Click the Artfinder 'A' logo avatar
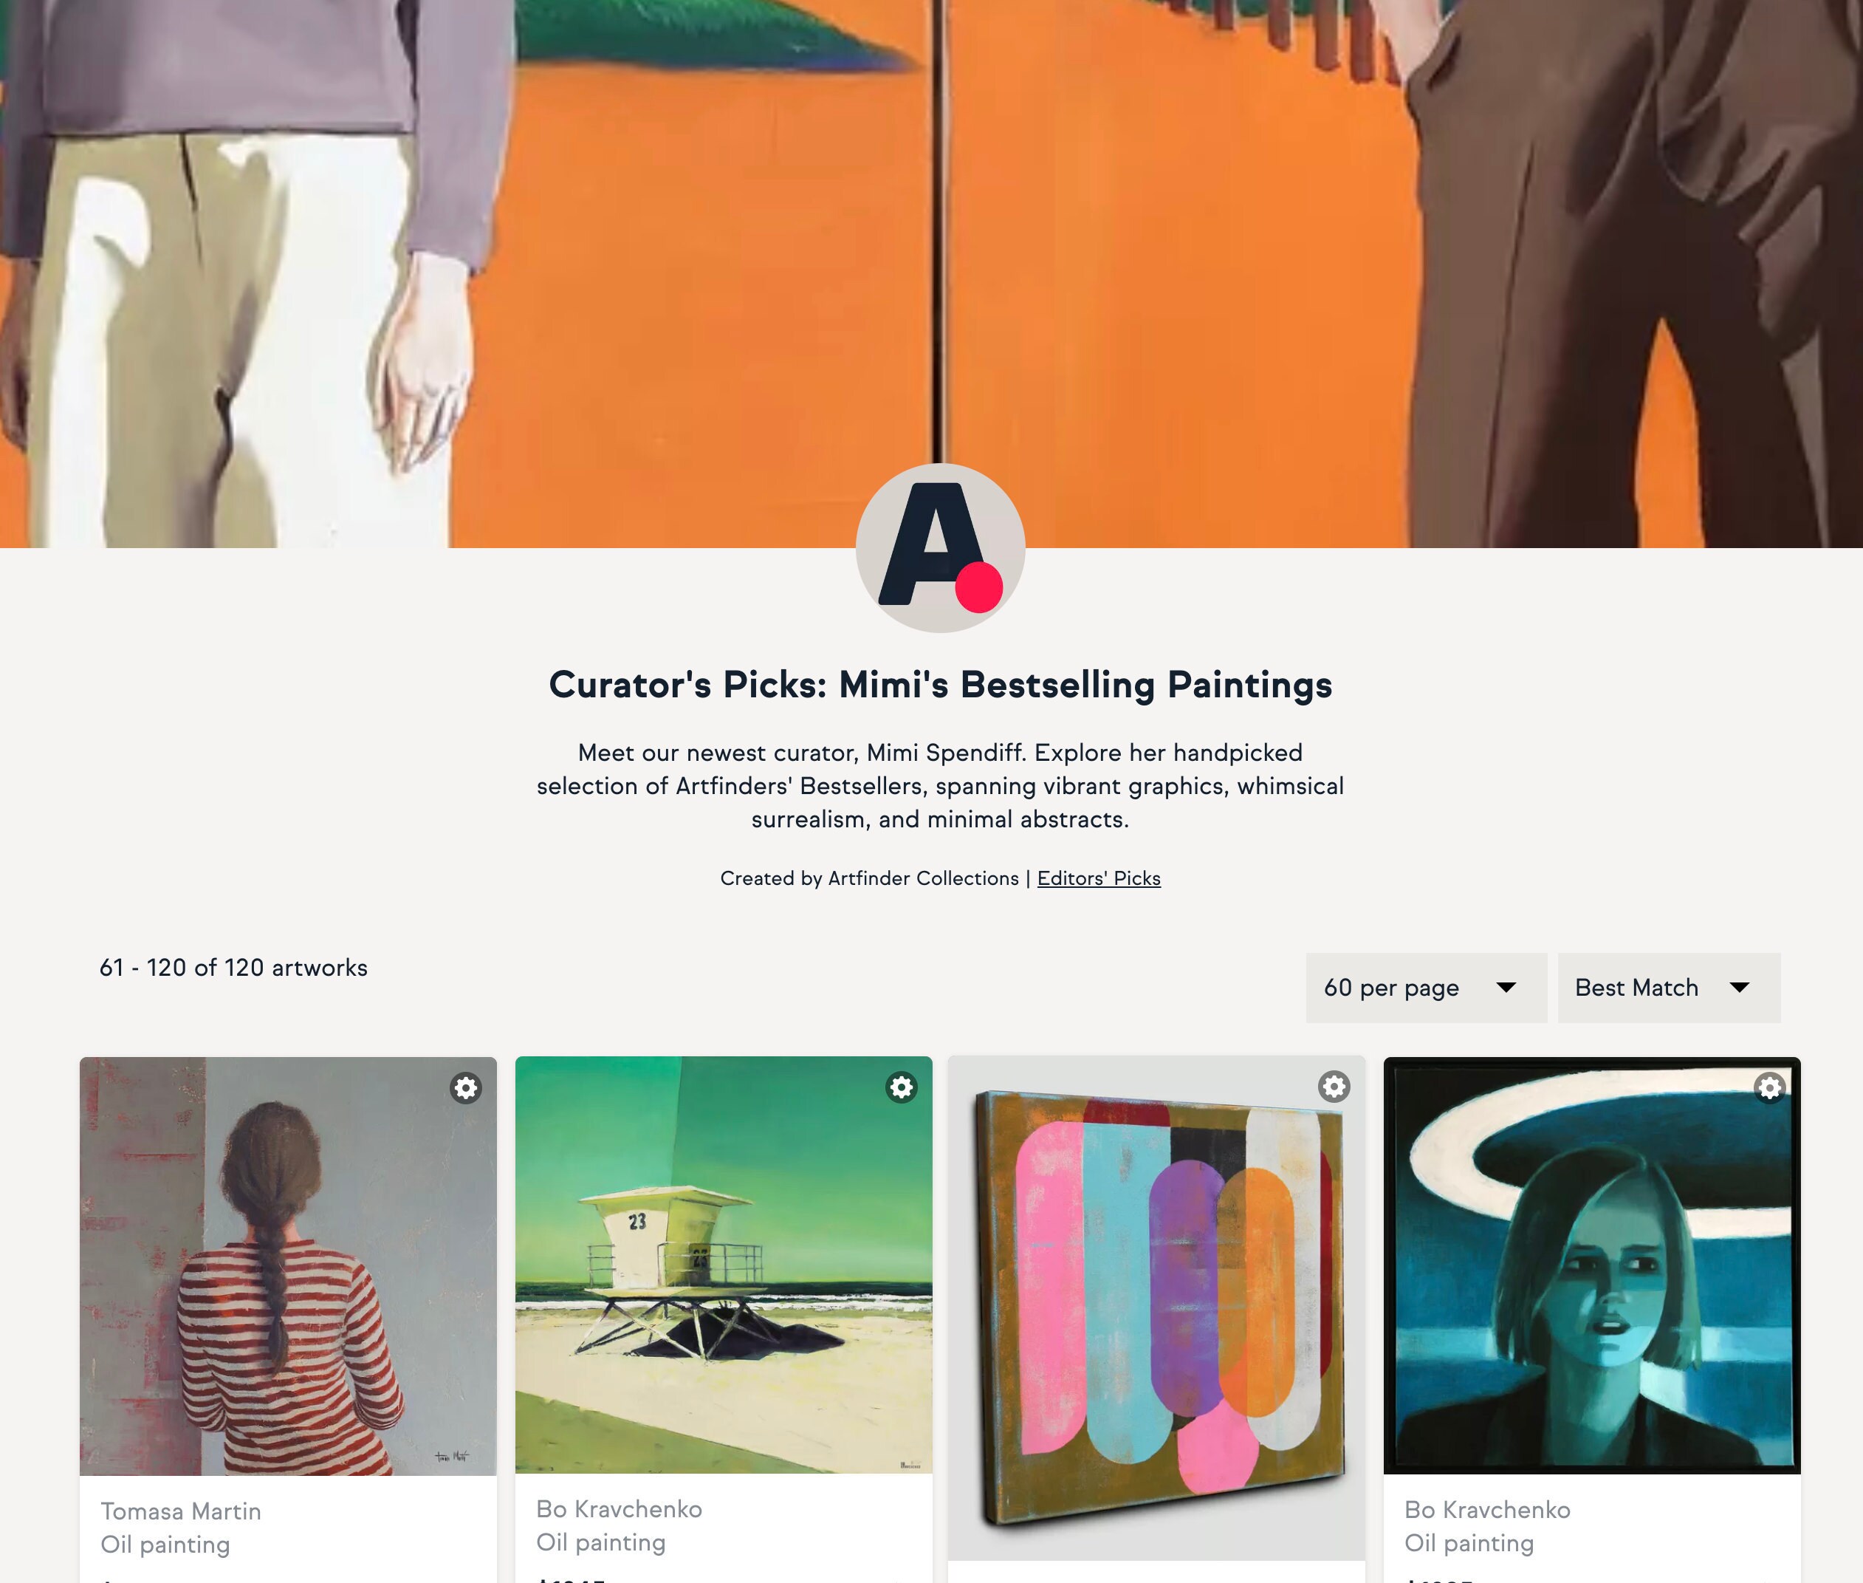1863x1583 pixels. point(940,547)
